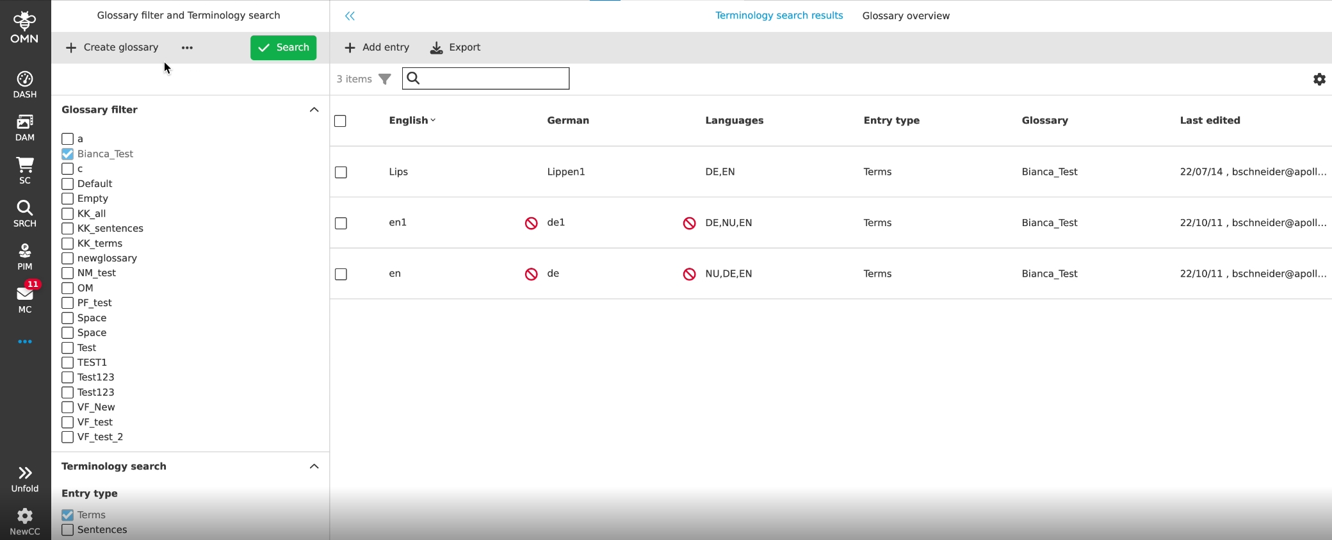Open the PIM module icon

click(x=25, y=256)
